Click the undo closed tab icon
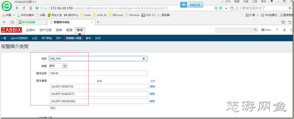Screen dimensions: 294x119 [290, 22]
